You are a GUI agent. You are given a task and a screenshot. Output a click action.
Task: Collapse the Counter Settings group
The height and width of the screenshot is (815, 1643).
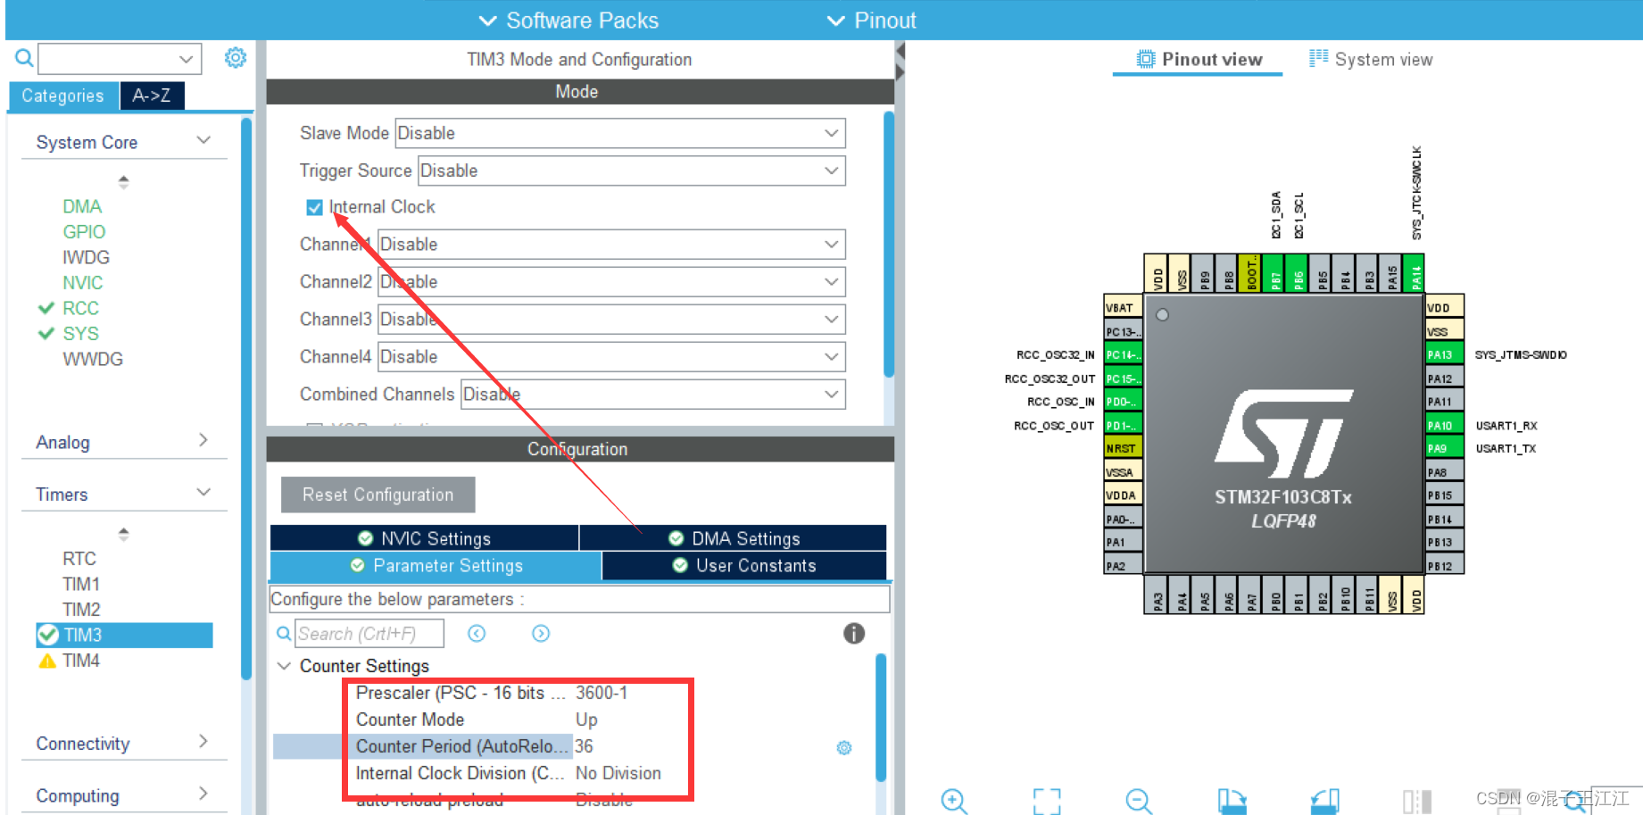tap(284, 666)
